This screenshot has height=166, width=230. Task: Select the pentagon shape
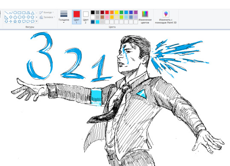[x=15, y=17]
